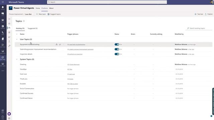The width and height of the screenshot is (214, 120).
Task: Click the Modified by column header
Action: pyautogui.click(x=179, y=34)
